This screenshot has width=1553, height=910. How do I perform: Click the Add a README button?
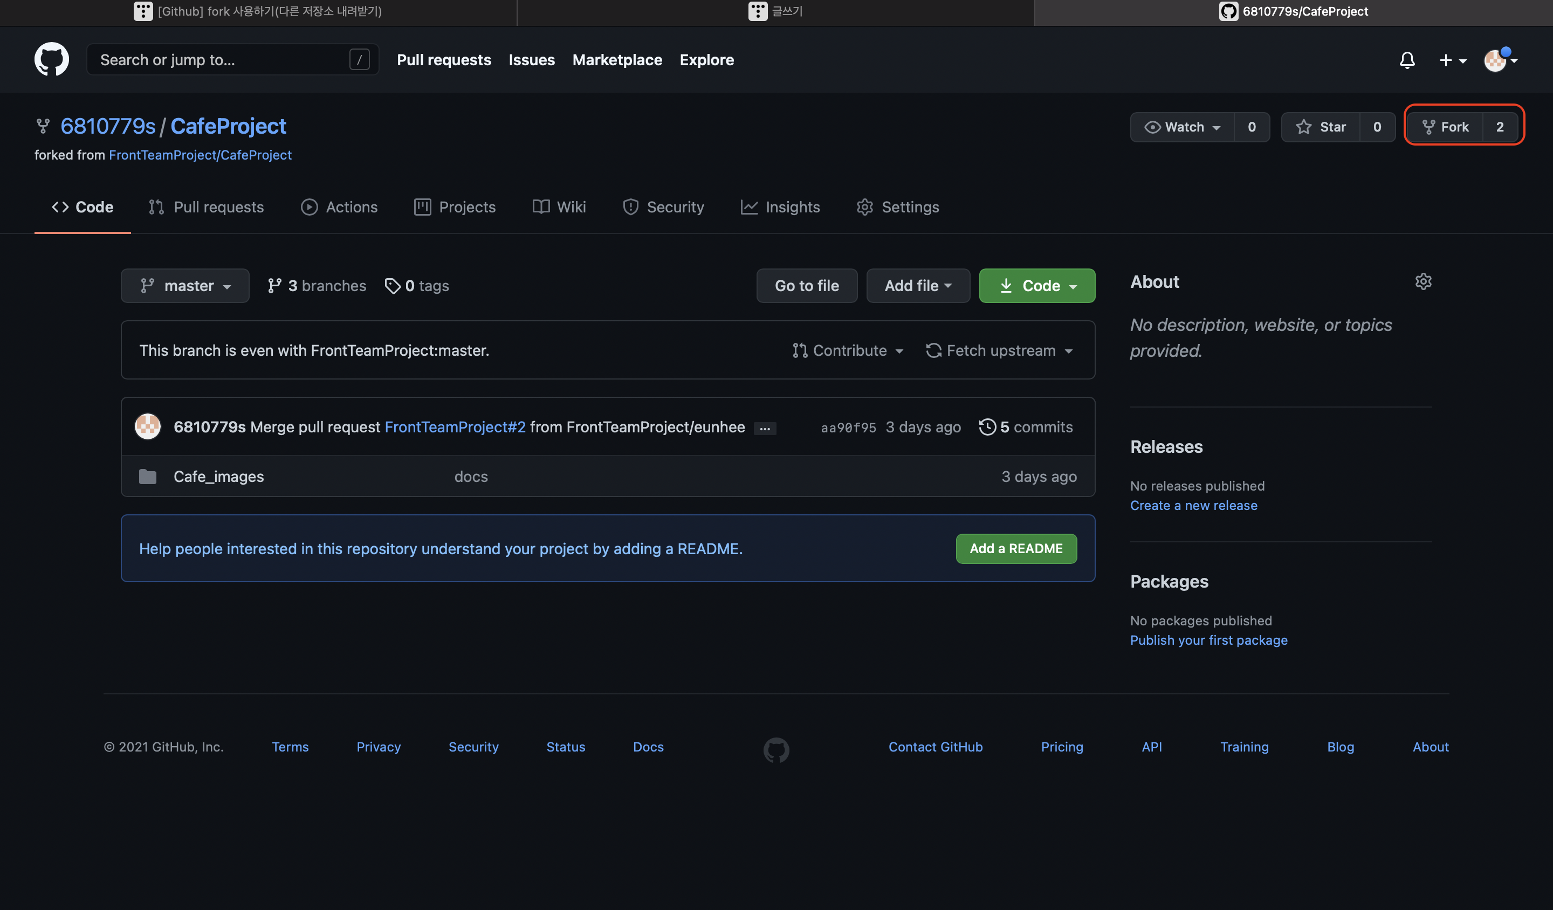1015,548
